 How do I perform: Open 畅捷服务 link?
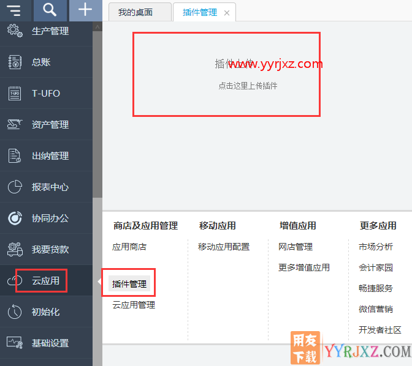[376, 288]
